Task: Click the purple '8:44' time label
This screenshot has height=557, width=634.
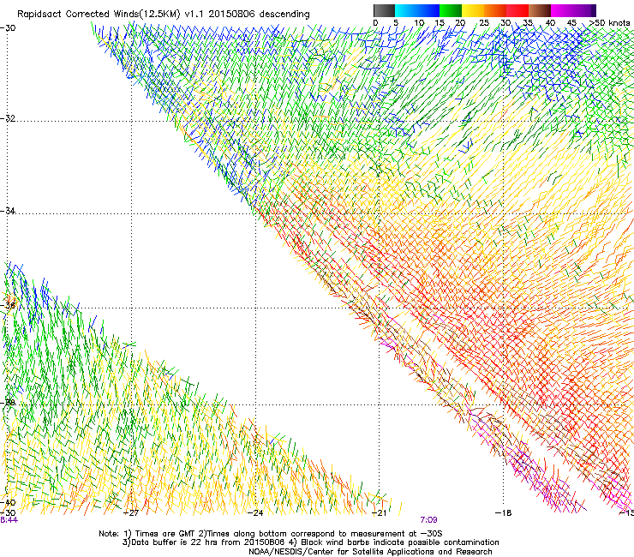Action: (9, 520)
